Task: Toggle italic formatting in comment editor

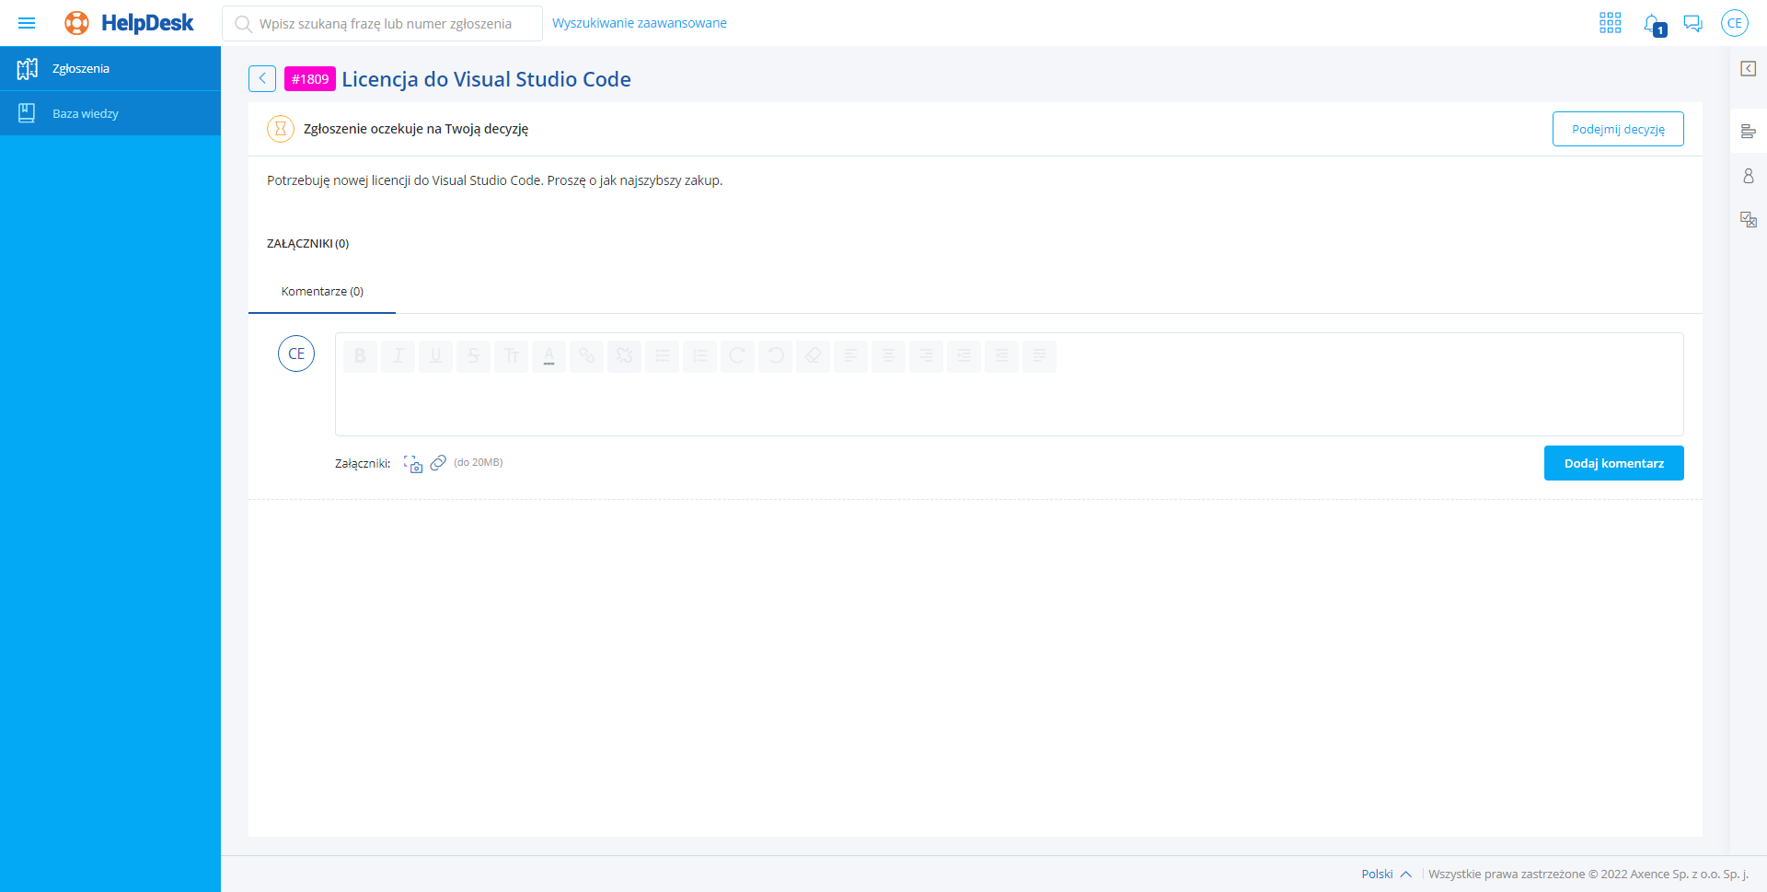Action: tap(398, 355)
